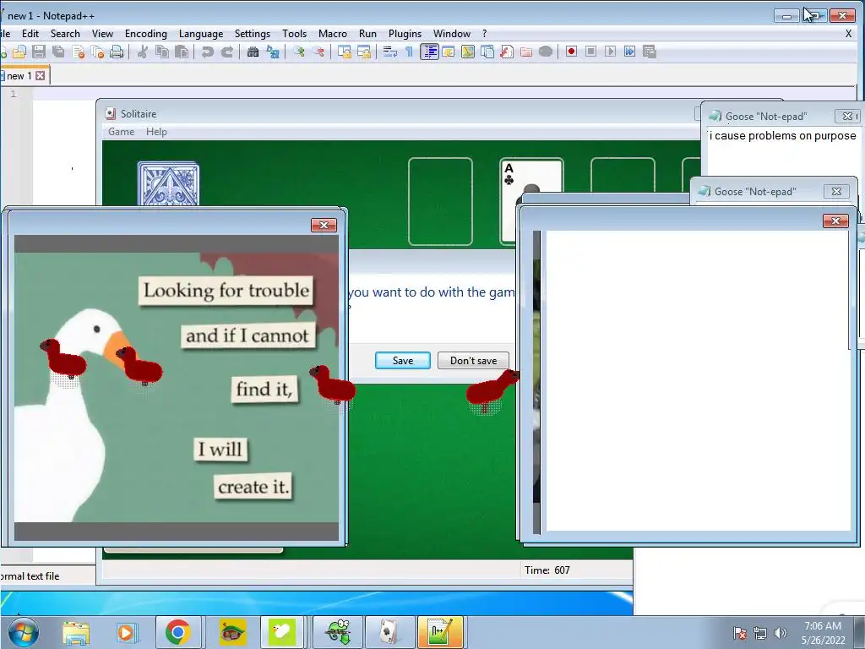Click the Close document icon in Notepad++ toolbar
The image size is (865, 649).
78,52
